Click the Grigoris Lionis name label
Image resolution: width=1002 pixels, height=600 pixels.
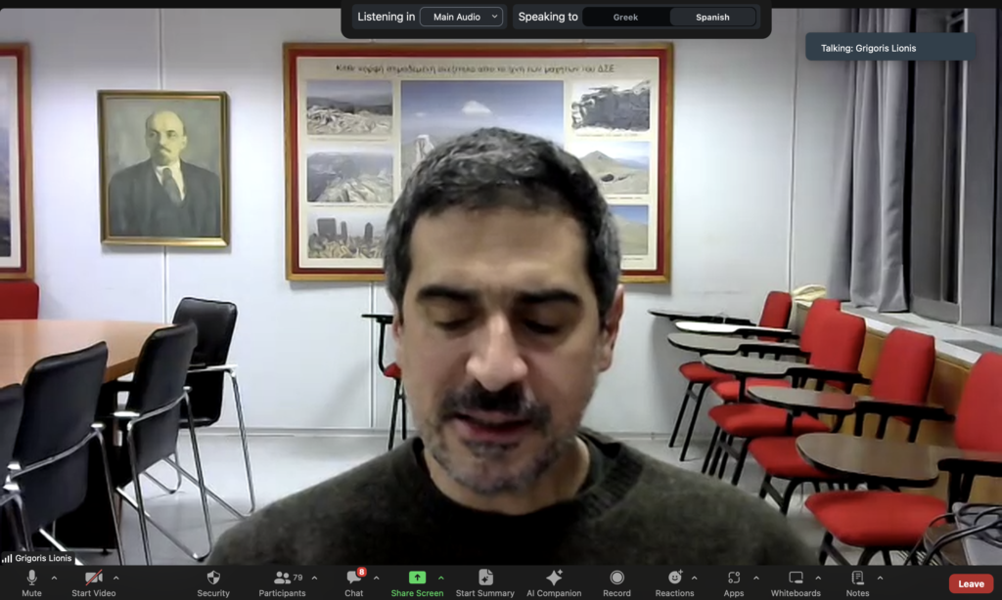pyautogui.click(x=43, y=558)
